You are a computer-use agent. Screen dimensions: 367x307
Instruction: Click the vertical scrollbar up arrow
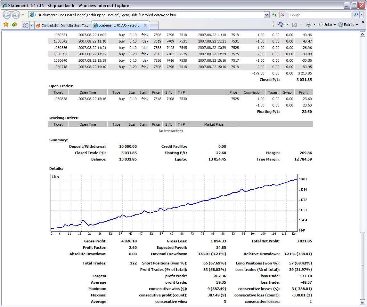362,34
